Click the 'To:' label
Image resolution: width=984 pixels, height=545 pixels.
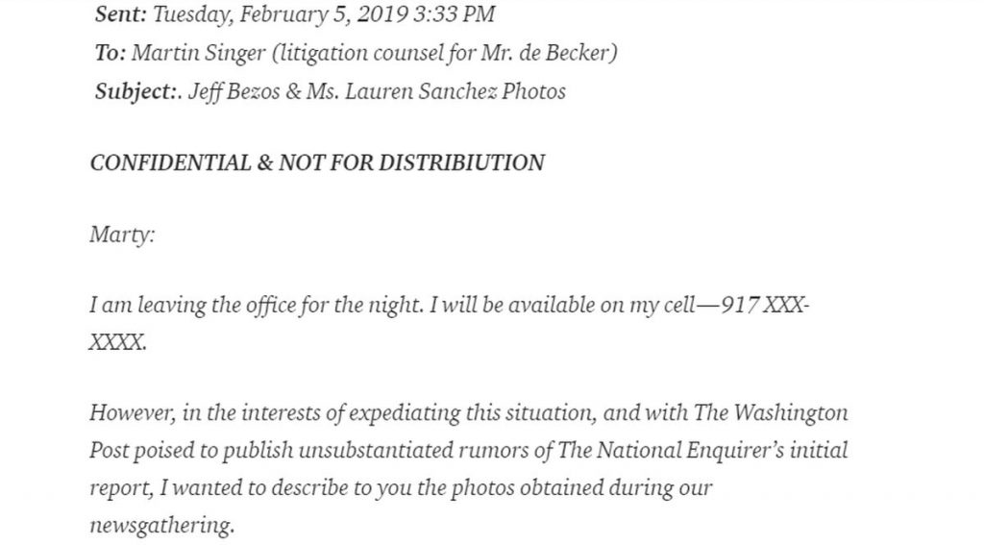(x=111, y=53)
